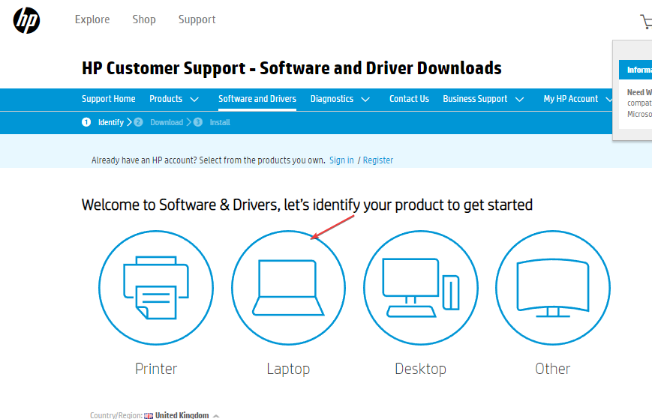652x419 pixels.
Task: Click the Register link
Action: [378, 160]
